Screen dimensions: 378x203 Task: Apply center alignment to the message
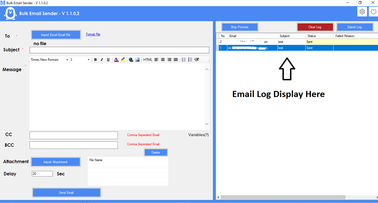coord(163,59)
